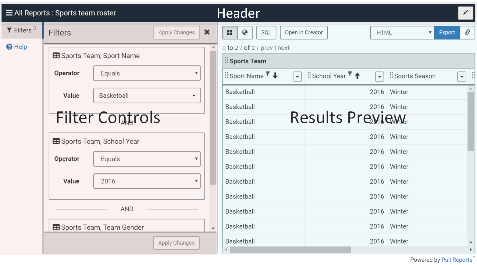This screenshot has height=265, width=477.
Task: Click Open in Creator button
Action: click(x=304, y=32)
